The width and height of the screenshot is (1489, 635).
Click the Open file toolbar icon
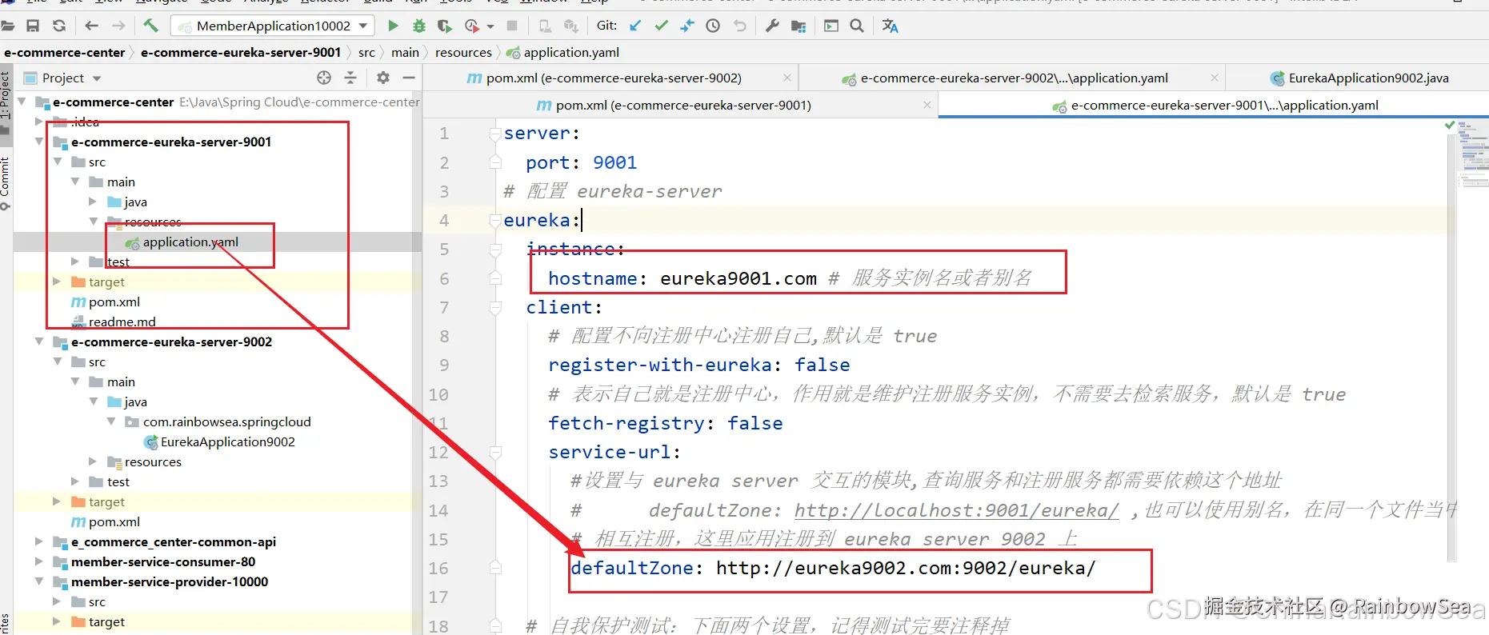7,26
